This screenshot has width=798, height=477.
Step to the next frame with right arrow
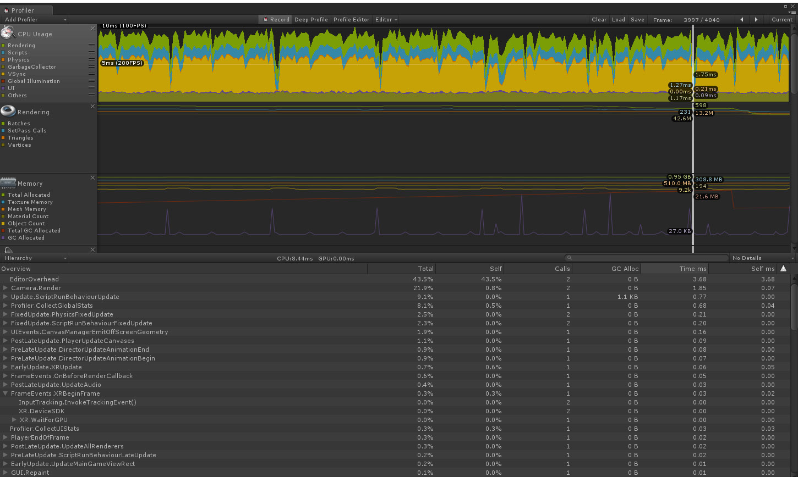tap(757, 19)
